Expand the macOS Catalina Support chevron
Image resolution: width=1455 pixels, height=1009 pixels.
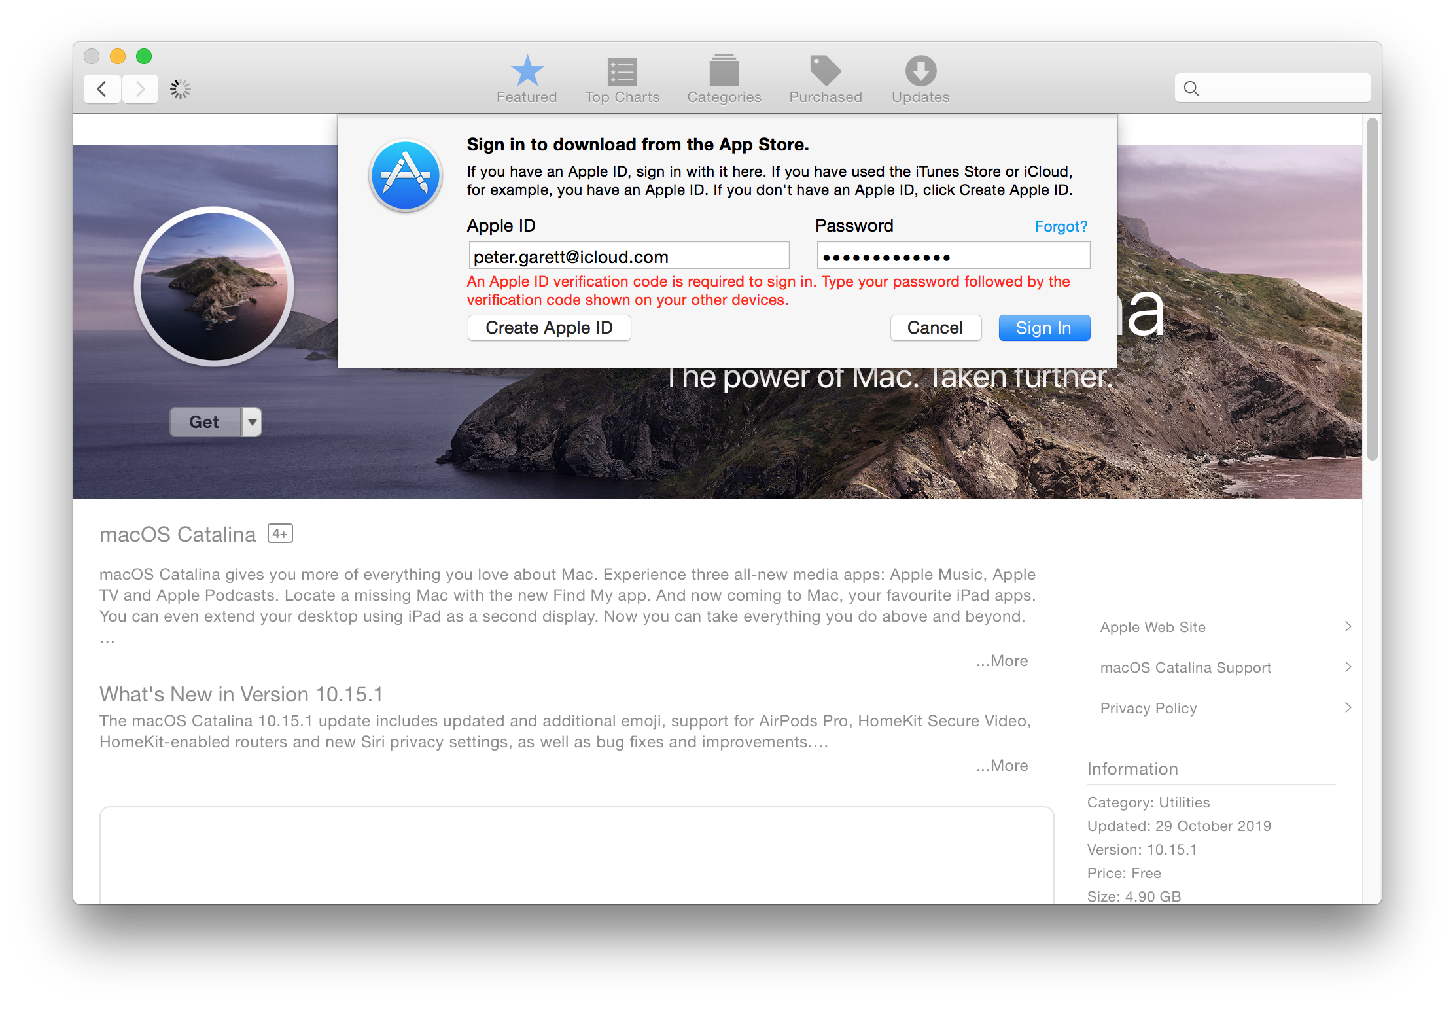pos(1348,667)
